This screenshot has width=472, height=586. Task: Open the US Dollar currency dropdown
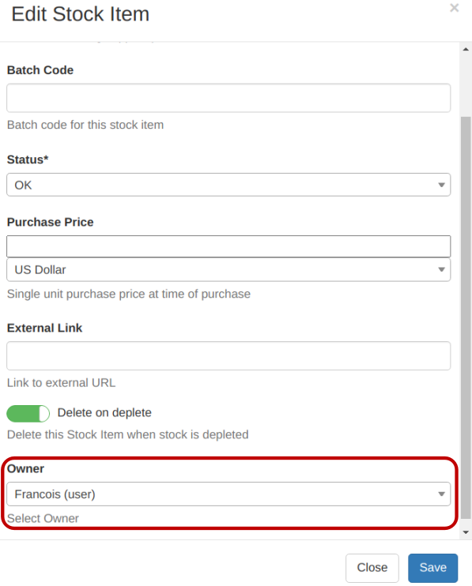(x=228, y=269)
